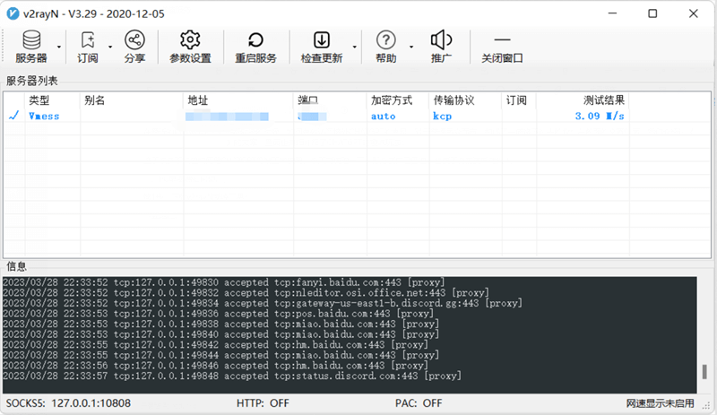Click the log panel scrollbar thumb
This screenshot has width=717, height=415.
pos(704,372)
